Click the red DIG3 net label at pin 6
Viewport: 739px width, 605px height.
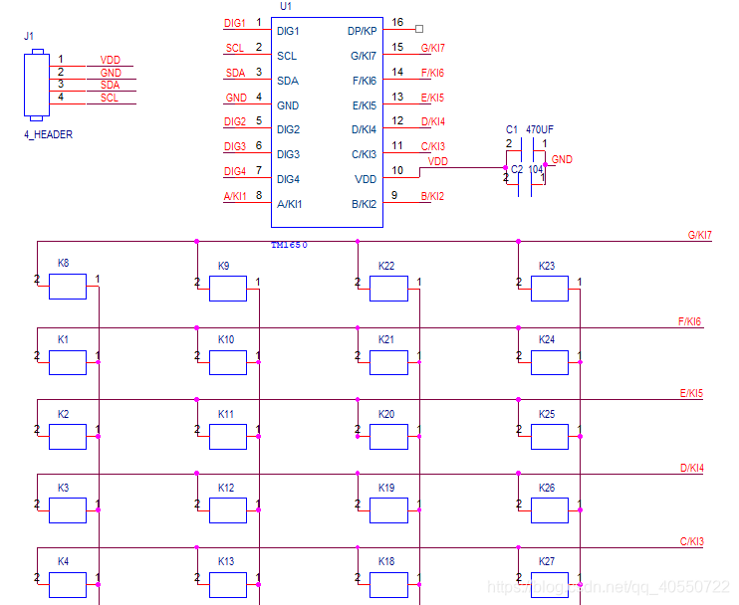(235, 146)
